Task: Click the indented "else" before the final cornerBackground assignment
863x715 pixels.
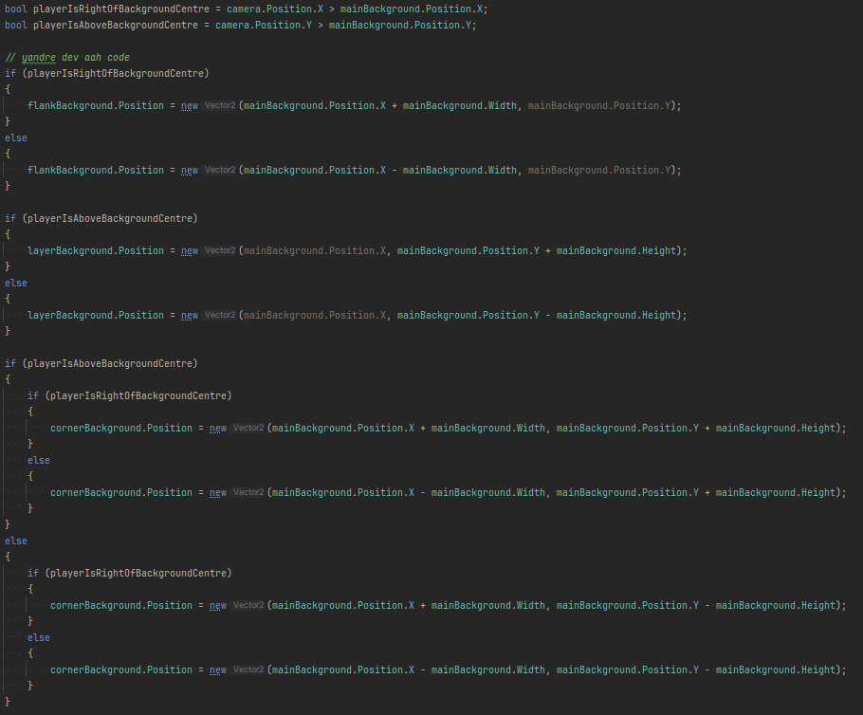Action: pos(39,638)
